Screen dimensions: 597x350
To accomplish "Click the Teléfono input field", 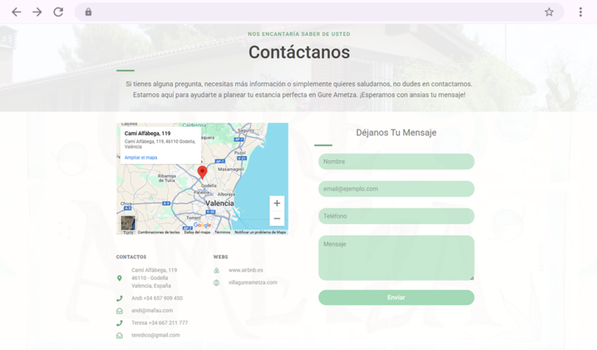I will [396, 216].
